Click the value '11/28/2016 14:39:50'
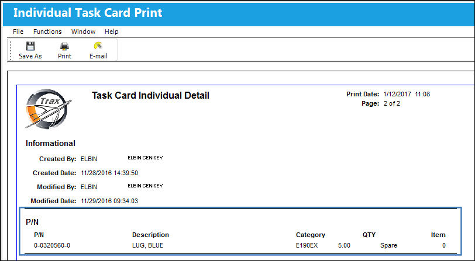 point(109,173)
